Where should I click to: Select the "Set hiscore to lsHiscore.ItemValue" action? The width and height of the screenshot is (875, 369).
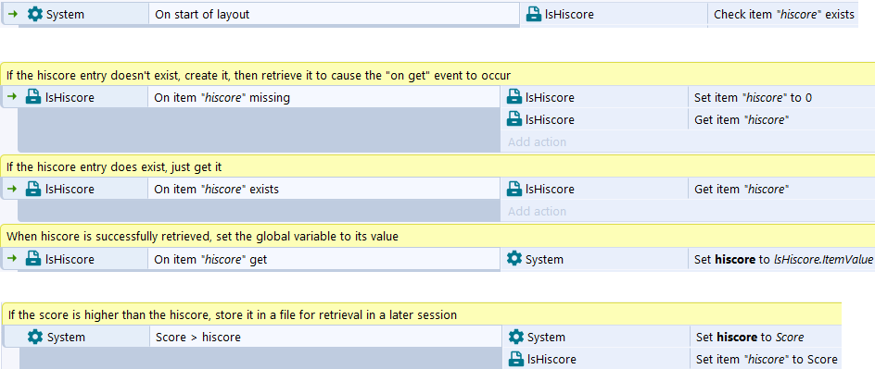pyautogui.click(x=781, y=259)
